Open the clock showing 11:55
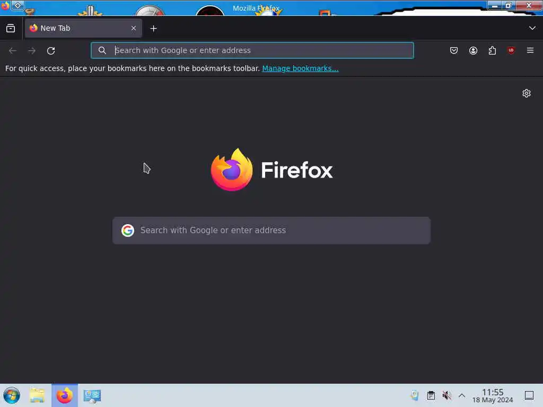This screenshot has height=407, width=543. tap(493, 395)
